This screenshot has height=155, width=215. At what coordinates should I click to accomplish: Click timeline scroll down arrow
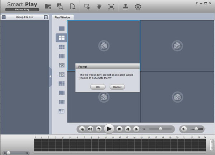coord(212,148)
